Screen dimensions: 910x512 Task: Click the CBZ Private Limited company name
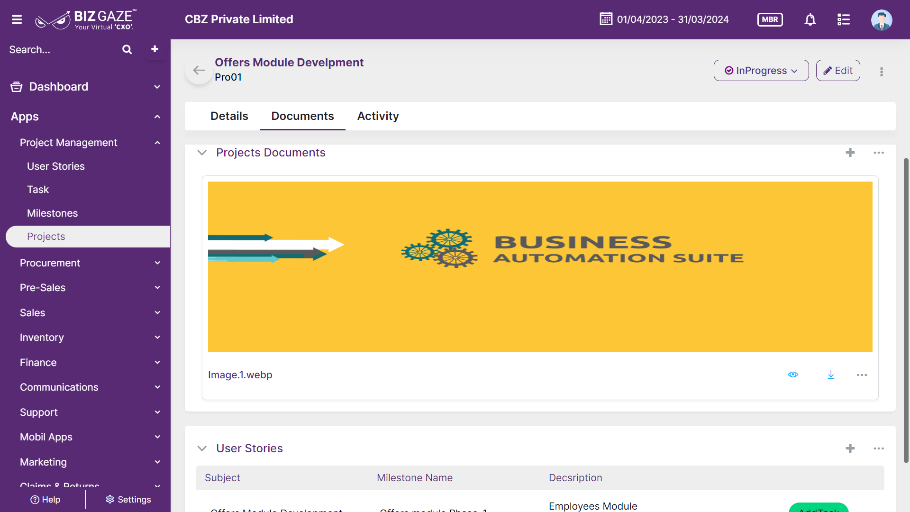point(239,19)
